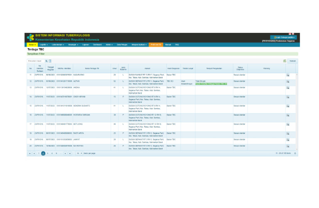Viewport: 319px width, 208px height.
Task: Open detail icon for row 11
Action: click(288, 75)
